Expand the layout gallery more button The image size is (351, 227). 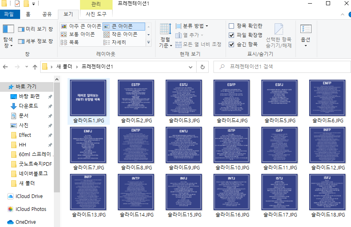coord(149,42)
